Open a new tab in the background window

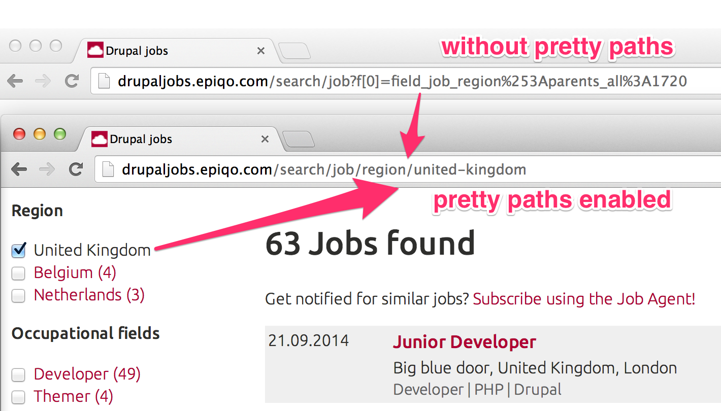(x=294, y=51)
